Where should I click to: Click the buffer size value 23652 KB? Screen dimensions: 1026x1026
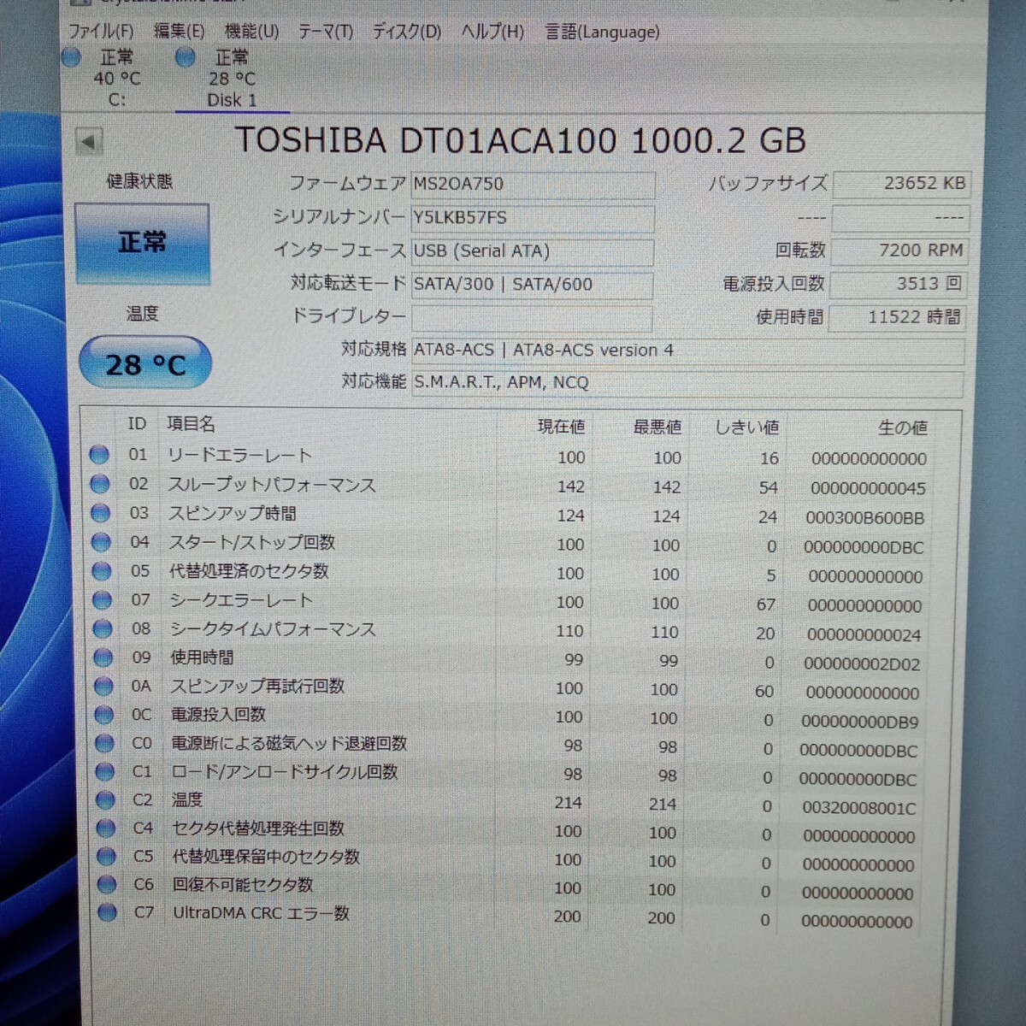coord(901,184)
